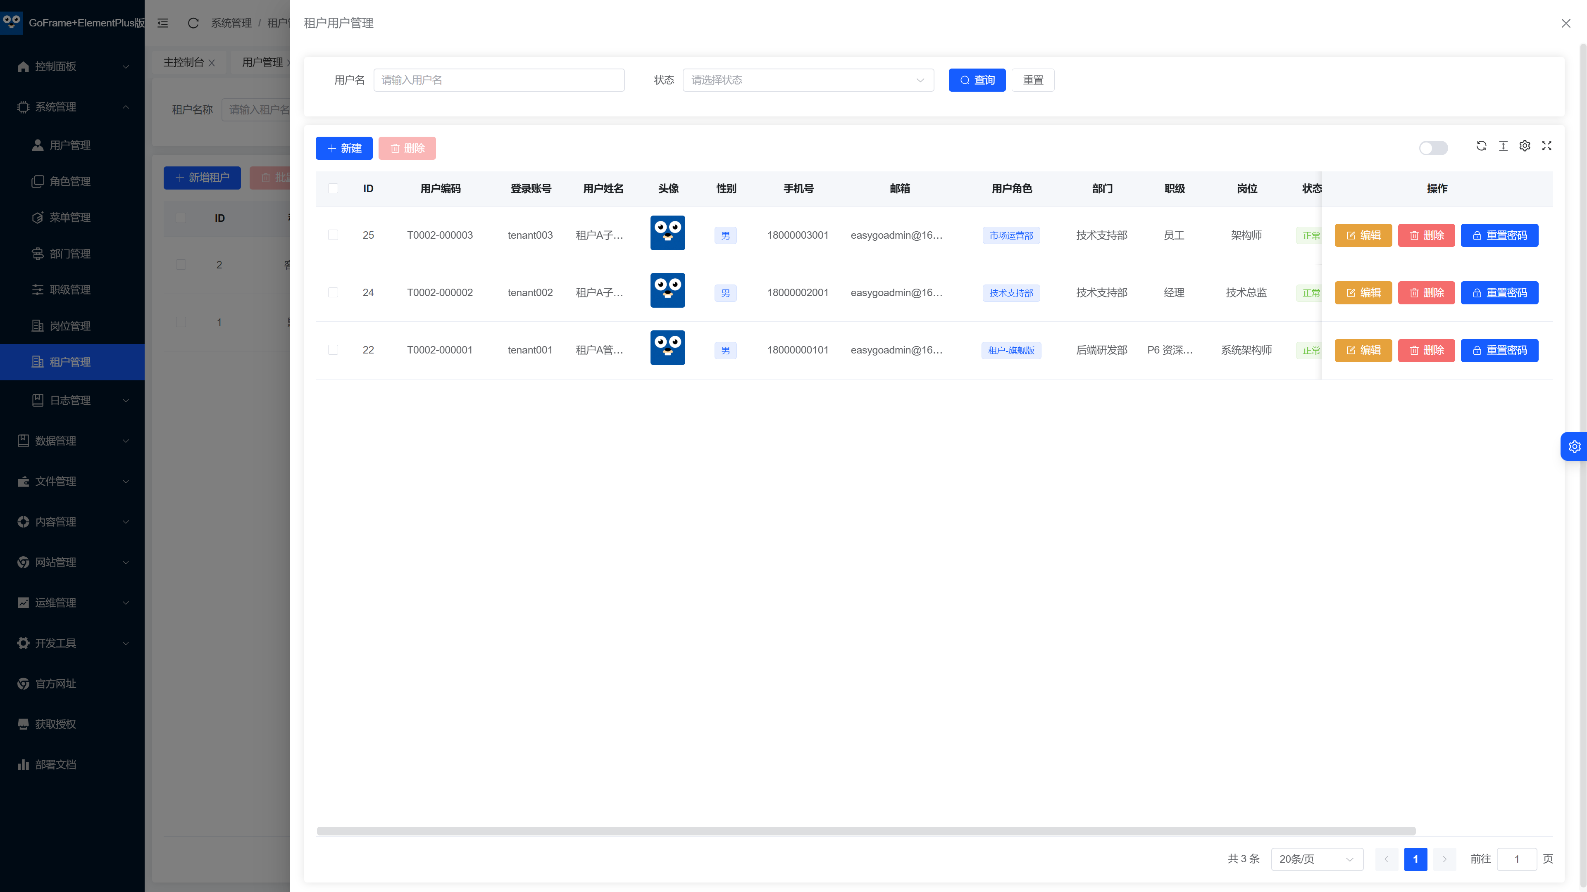This screenshot has height=892, width=1587.
Task: Click avatar image of tenant003
Action: [668, 232]
